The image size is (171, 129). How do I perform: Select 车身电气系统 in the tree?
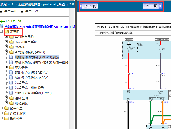pyautogui.click(x=24, y=37)
